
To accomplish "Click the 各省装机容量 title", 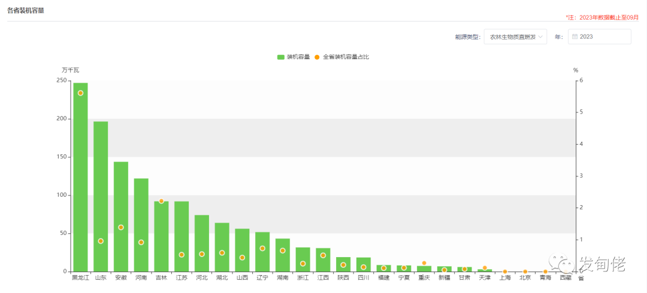I will (26, 11).
